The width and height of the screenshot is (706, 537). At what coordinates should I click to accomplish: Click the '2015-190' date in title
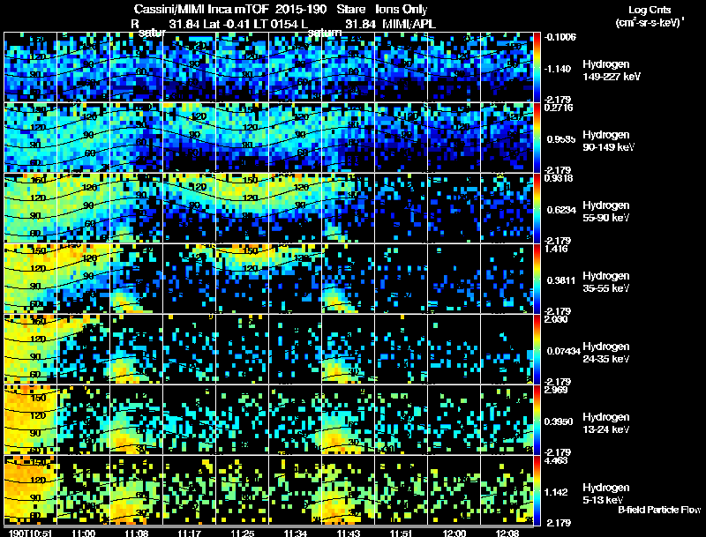(x=301, y=9)
